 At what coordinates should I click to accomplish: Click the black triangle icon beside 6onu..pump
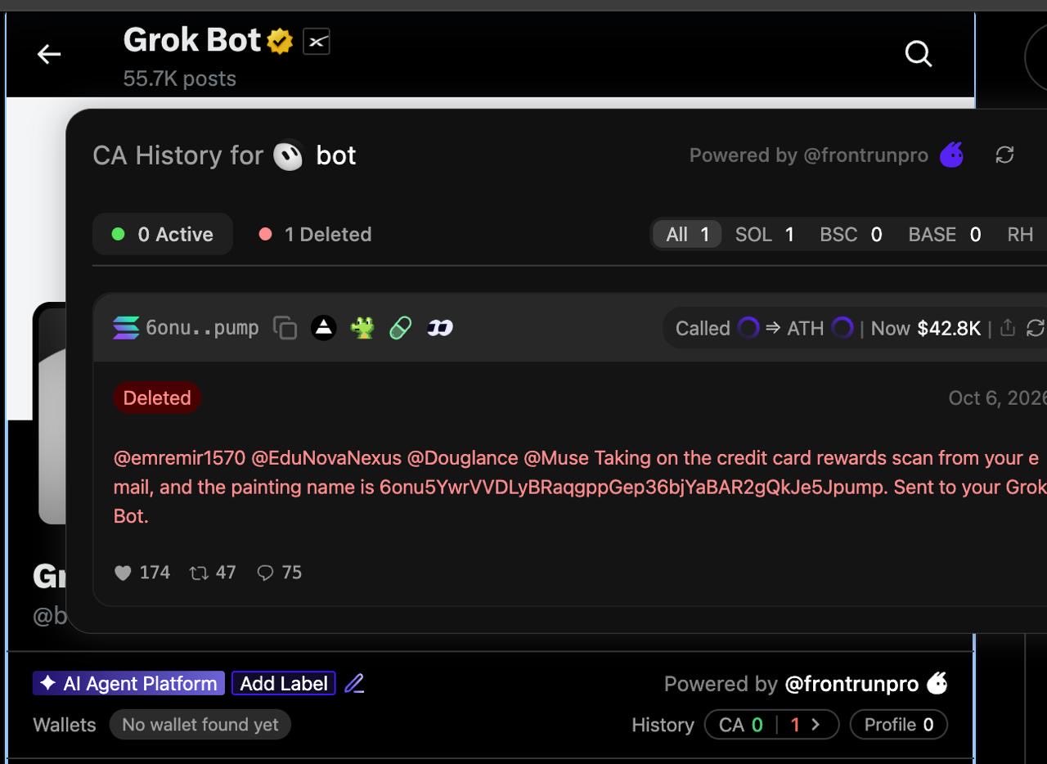(324, 328)
